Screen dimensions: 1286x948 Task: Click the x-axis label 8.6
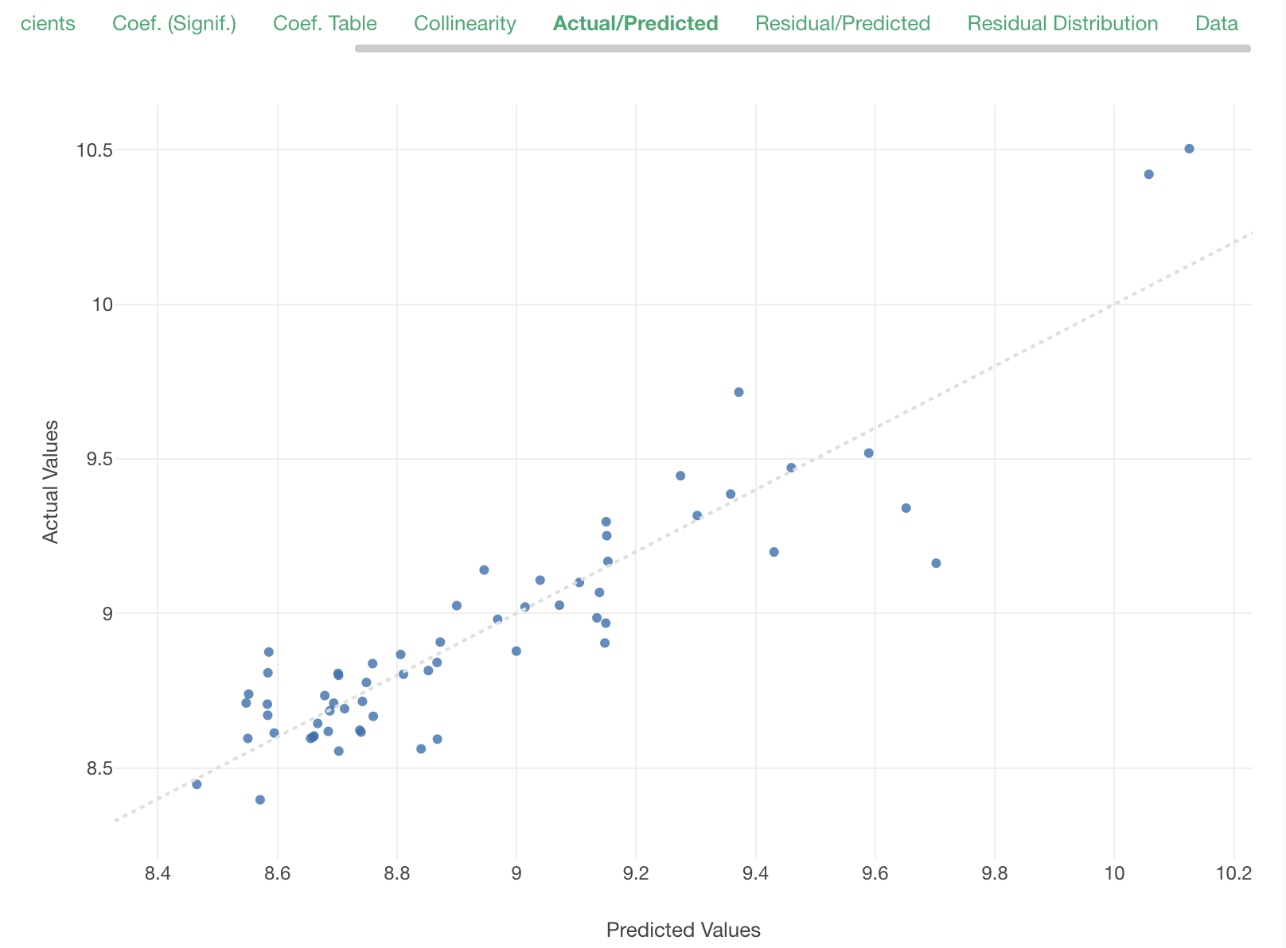[277, 874]
